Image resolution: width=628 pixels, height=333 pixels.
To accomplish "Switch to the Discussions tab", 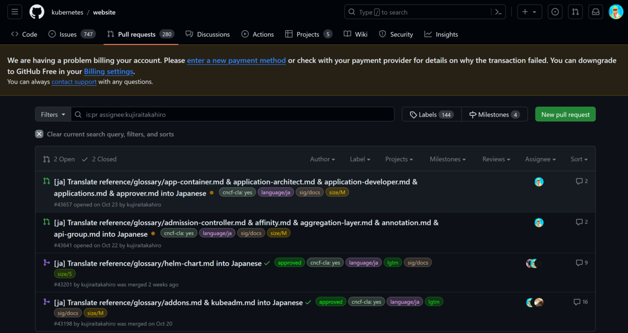I will [208, 34].
